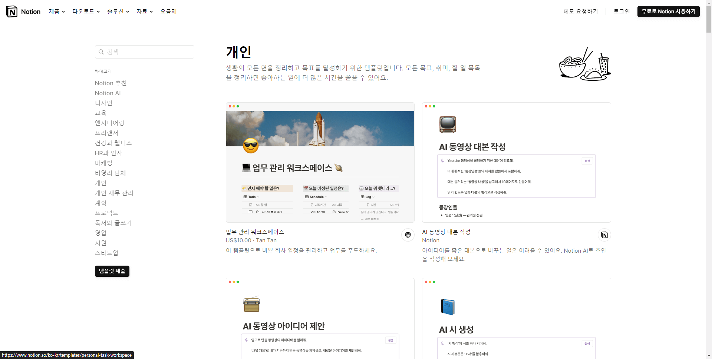The image size is (712, 359).
Task: Open the 다운로드 dropdown menu
Action: click(86, 11)
